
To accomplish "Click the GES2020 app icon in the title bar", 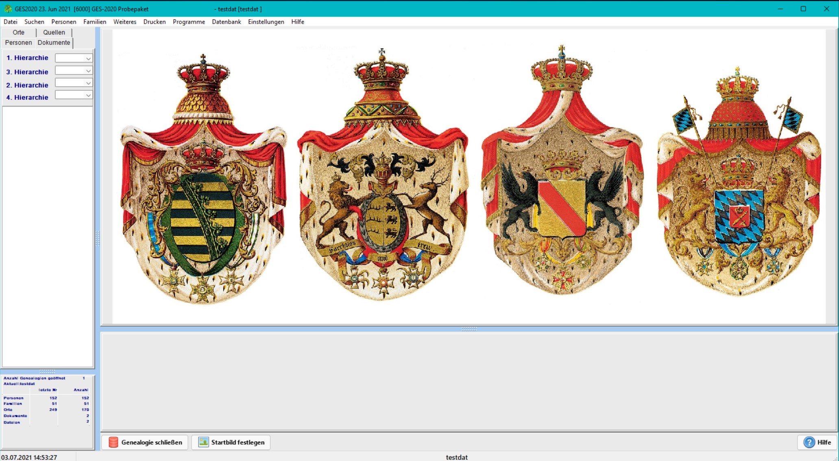I will click(x=8, y=9).
